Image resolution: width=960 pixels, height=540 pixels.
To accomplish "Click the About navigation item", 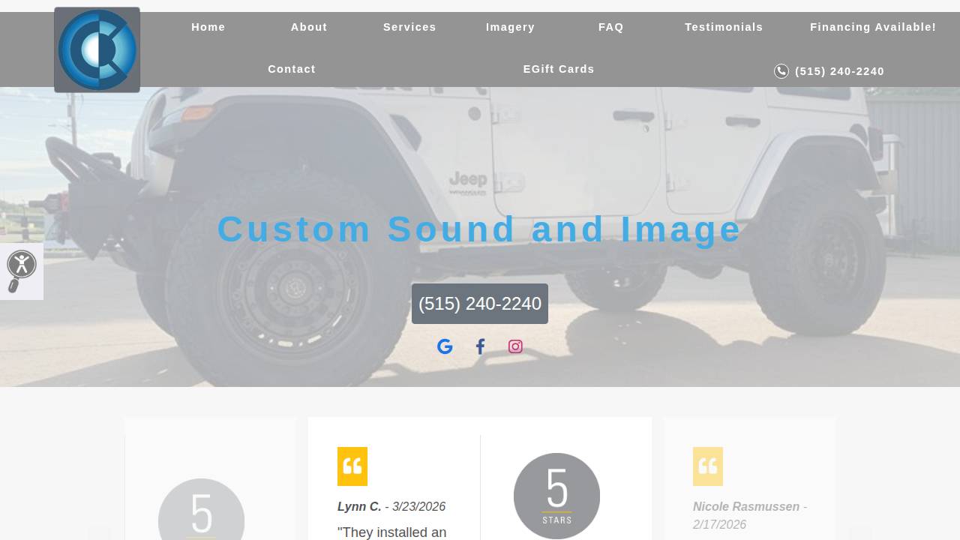I will pyautogui.click(x=308, y=27).
